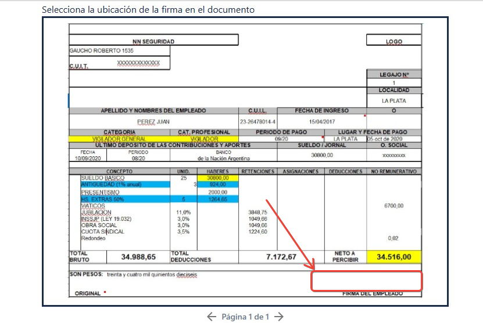Screen dimensions: 483x323
Task: Click the 'Selecciona la ubicación de la firma' heading
Action: 148,10
